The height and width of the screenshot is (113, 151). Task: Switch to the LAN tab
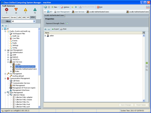pos(19,18)
